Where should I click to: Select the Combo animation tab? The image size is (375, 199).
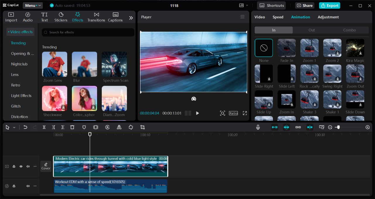point(350,30)
